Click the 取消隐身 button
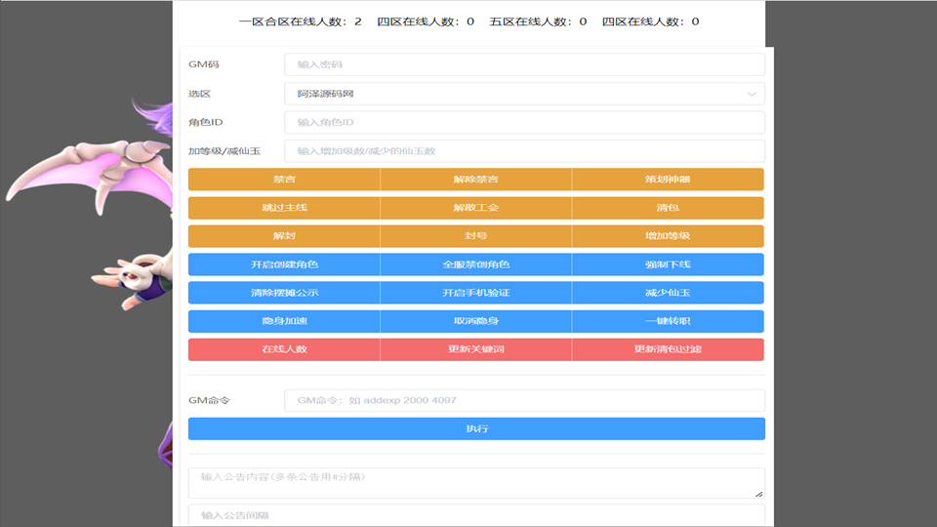Viewport: 937px width, 527px height. (x=475, y=321)
